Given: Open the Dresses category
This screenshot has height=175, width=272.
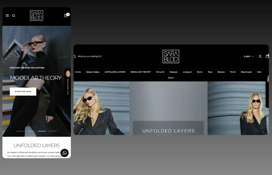Looking at the screenshot, I should tap(173, 72).
